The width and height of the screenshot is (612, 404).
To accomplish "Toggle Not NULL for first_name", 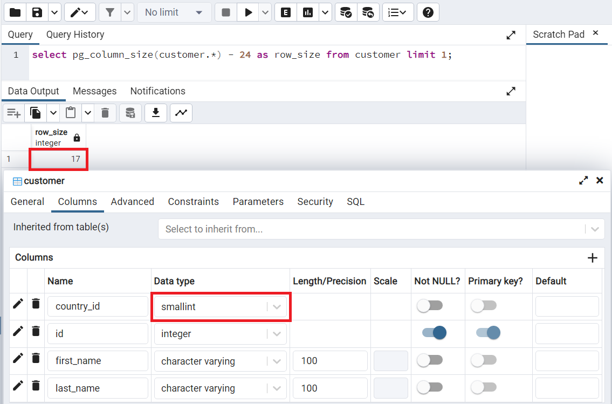I will [430, 360].
